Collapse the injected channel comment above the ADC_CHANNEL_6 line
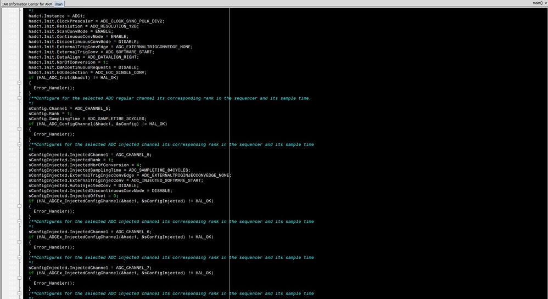 coord(20,222)
